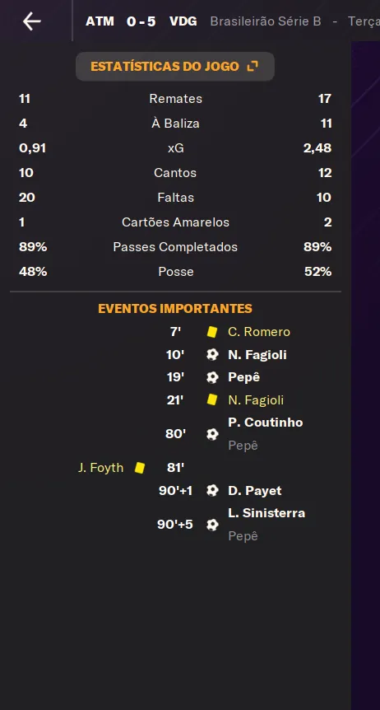Screen dimensions: 380x710
Task: Click goal ball icon at 10' N. Fagioli
Action: 212,354
